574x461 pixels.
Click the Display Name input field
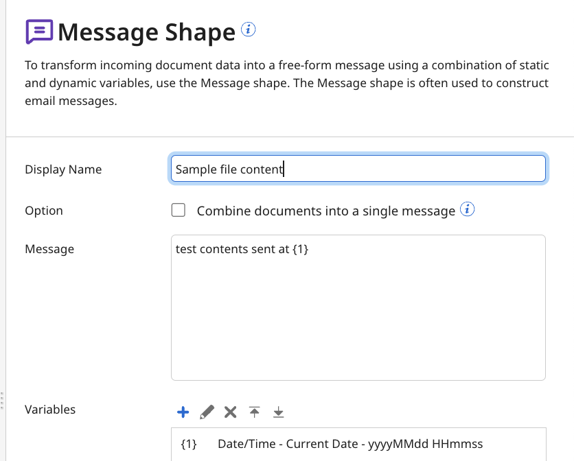pyautogui.click(x=357, y=168)
